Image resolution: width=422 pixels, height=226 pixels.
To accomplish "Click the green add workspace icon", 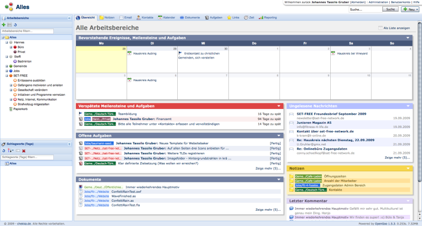I will point(4,25).
